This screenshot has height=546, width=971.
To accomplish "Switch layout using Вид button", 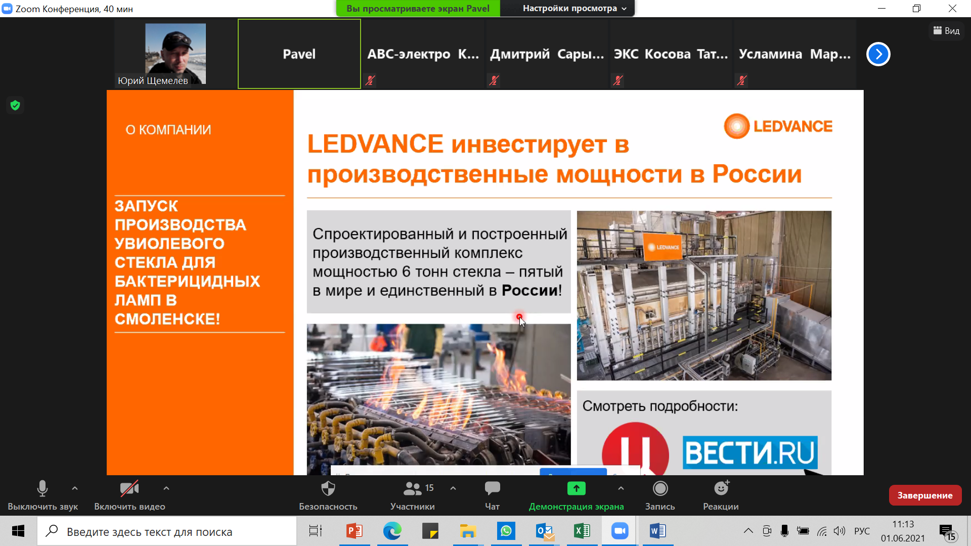I will pos(946,31).
